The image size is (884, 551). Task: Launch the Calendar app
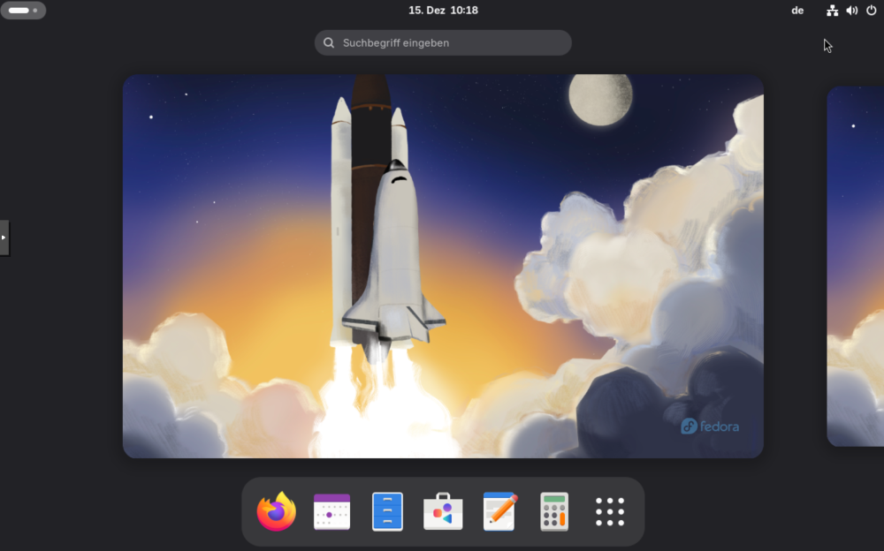(x=331, y=511)
